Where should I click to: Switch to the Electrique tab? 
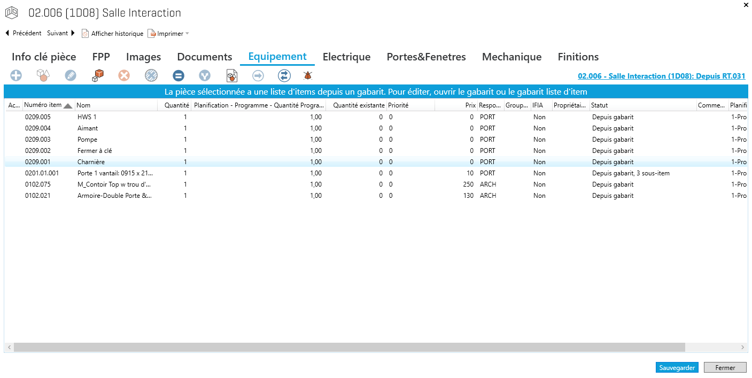(346, 57)
